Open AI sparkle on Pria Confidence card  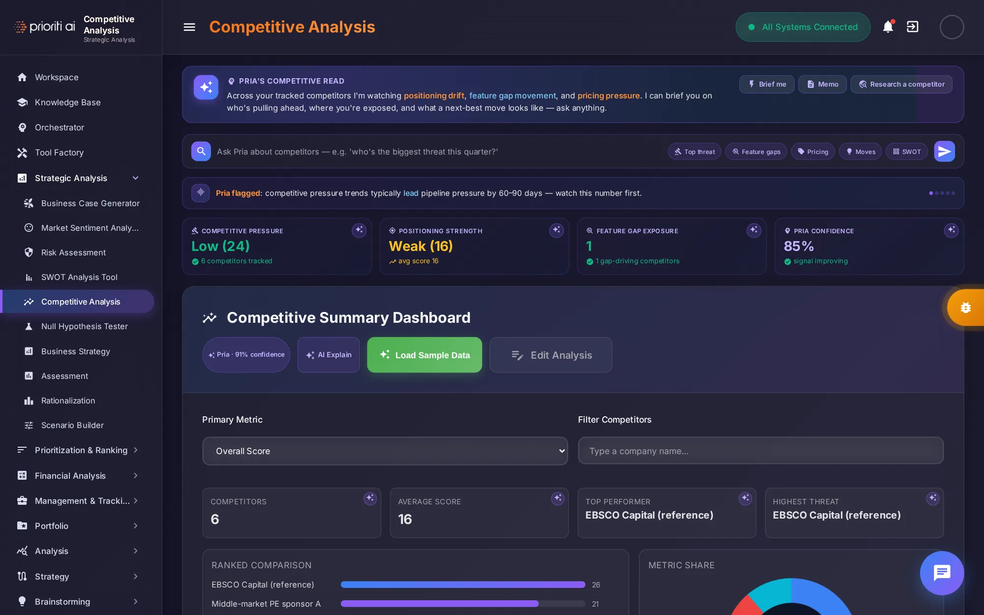pyautogui.click(x=952, y=230)
